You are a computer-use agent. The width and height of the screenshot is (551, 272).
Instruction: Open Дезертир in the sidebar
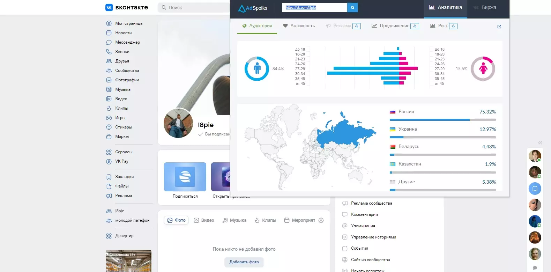pyautogui.click(x=124, y=236)
